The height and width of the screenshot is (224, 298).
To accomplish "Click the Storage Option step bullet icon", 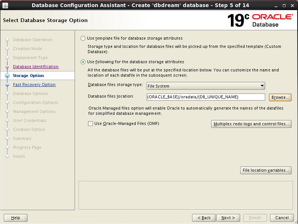I will pos(7,76).
